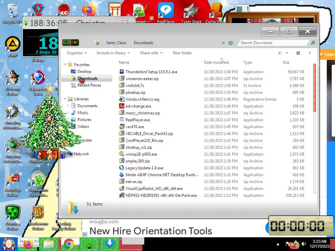Image resolution: width=335 pixels, height=251 pixels.
Task: Click Downloads in the address breadcrumb
Action: tap(143, 43)
